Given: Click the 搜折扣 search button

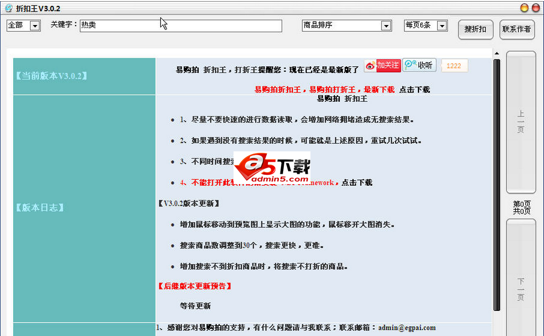Looking at the screenshot, I should pyautogui.click(x=475, y=29).
